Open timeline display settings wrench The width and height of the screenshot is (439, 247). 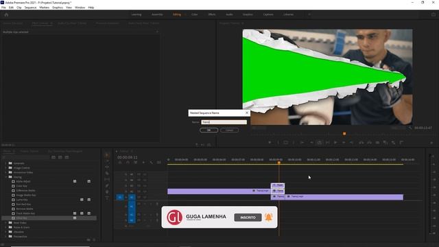pos(152,163)
